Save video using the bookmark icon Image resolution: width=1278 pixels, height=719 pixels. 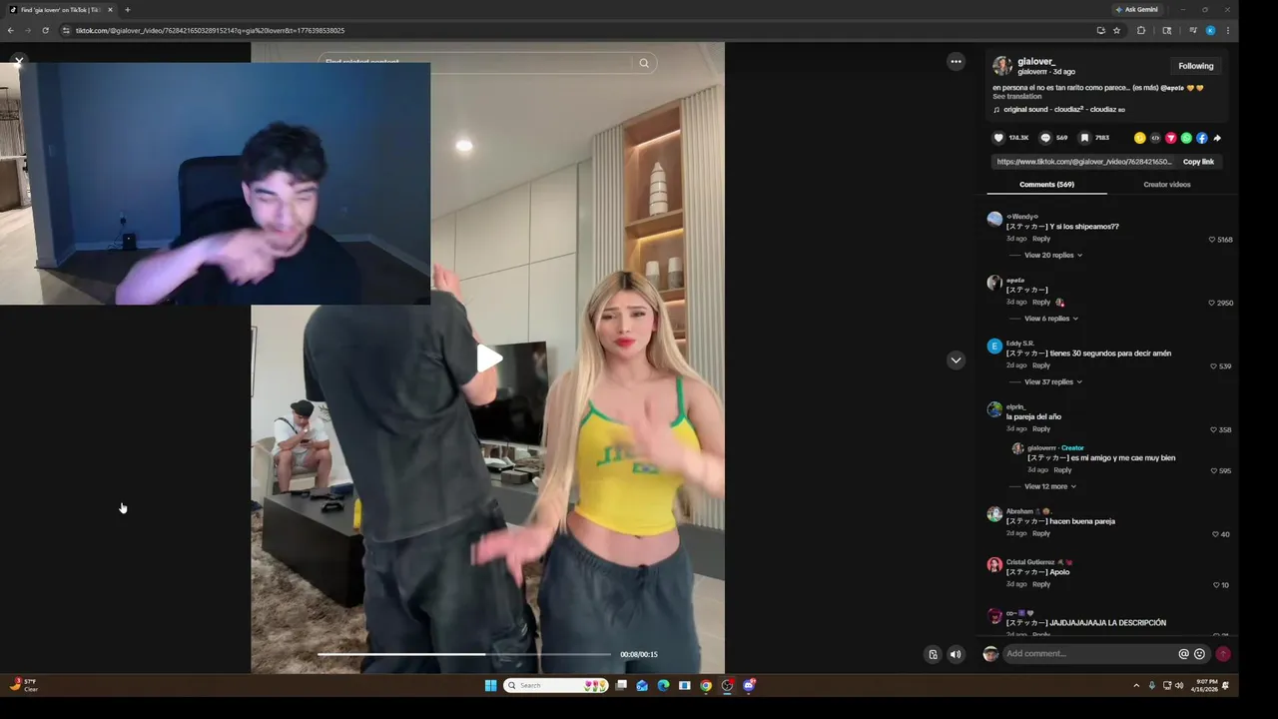tap(1084, 138)
